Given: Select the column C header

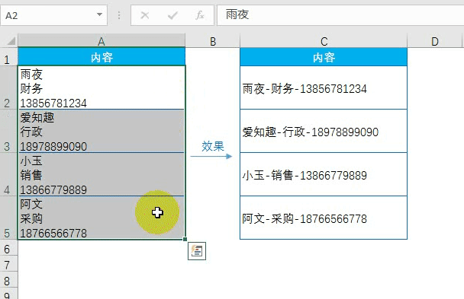Looking at the screenshot, I should (324, 41).
